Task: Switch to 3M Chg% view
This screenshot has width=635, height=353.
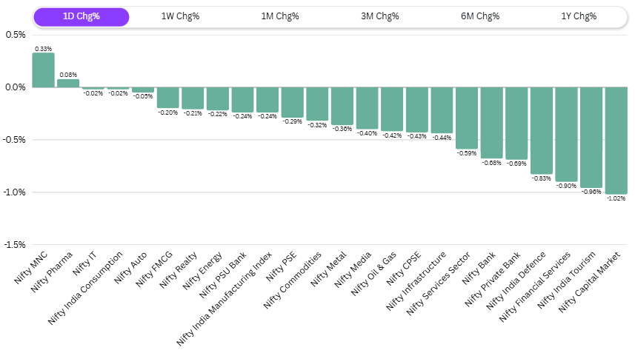Action: click(x=380, y=17)
